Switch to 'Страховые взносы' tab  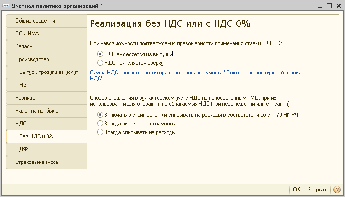pyautogui.click(x=46, y=163)
